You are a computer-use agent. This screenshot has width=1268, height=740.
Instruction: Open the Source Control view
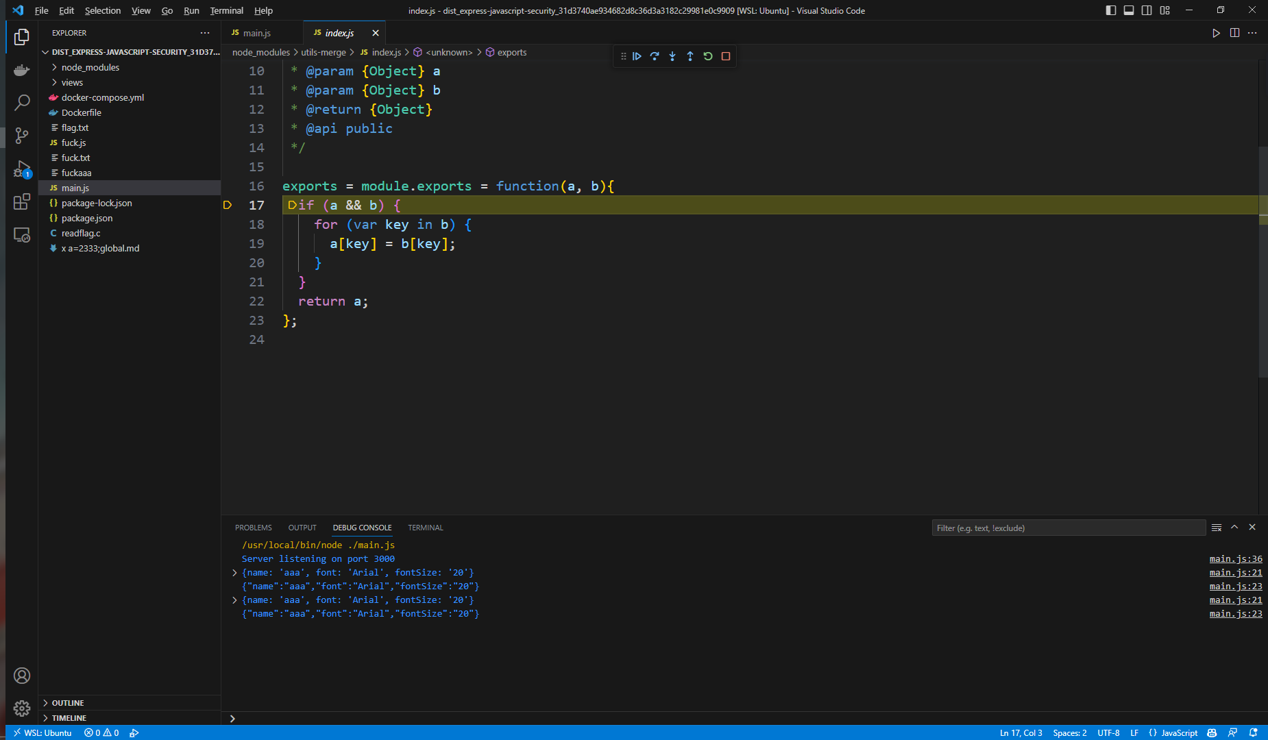click(22, 136)
